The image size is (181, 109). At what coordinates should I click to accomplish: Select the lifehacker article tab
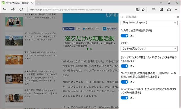pyautogui.click(x=17, y=3)
